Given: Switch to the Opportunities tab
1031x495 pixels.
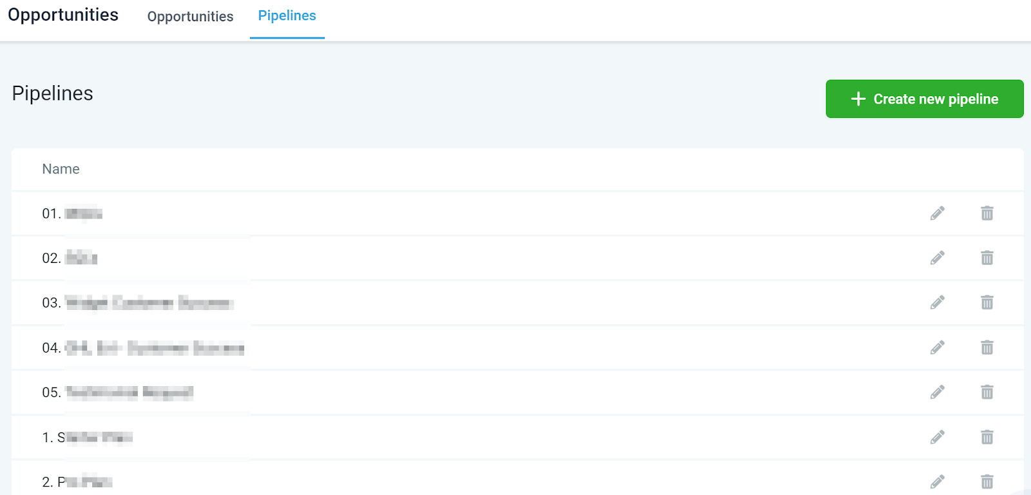Looking at the screenshot, I should tap(190, 17).
